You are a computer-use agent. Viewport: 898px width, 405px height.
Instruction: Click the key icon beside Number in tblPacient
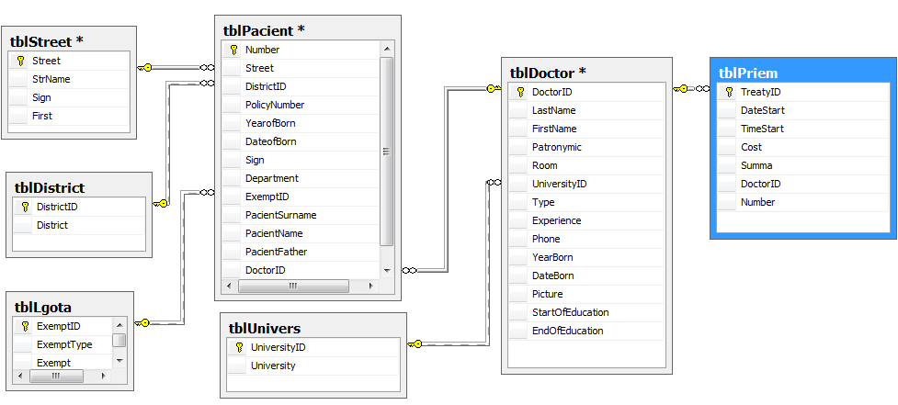(233, 50)
